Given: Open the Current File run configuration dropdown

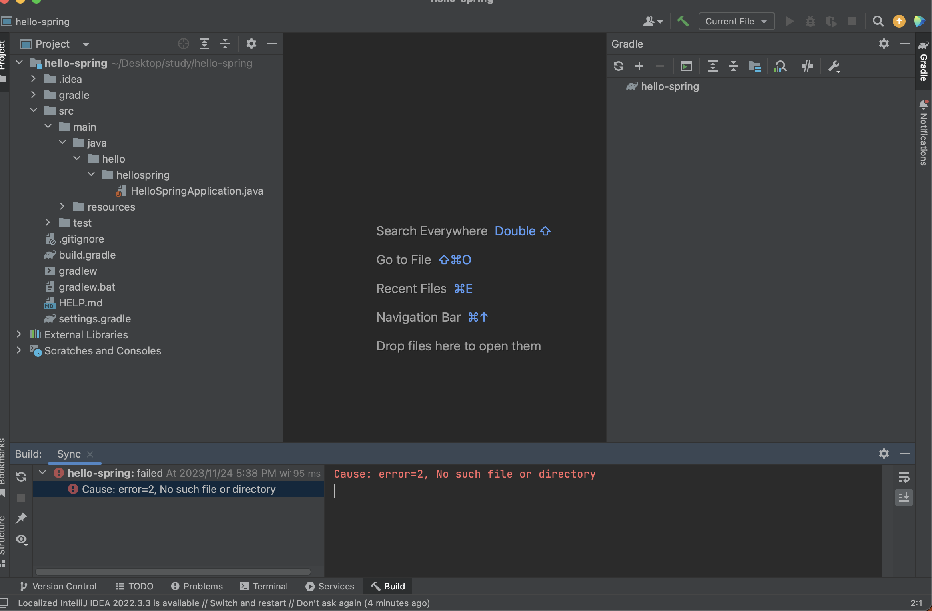Looking at the screenshot, I should pyautogui.click(x=736, y=21).
